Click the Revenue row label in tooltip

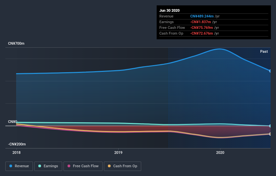coord(166,16)
